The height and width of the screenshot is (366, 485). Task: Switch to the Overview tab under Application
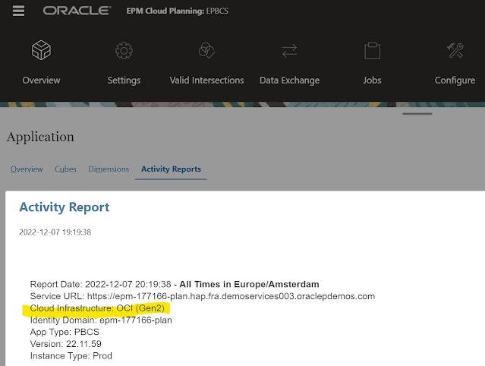tap(27, 169)
